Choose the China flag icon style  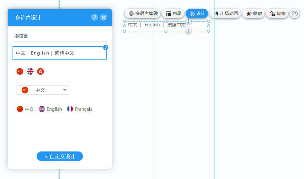click(20, 71)
